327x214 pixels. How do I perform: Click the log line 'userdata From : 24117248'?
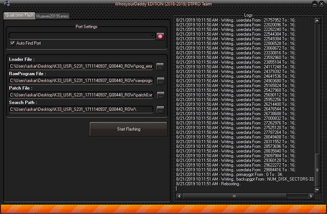click(236, 67)
